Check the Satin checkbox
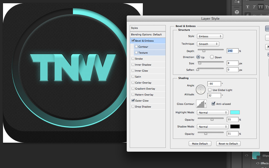Image resolution: width=269 pixels, height=168 pixels. click(133, 77)
